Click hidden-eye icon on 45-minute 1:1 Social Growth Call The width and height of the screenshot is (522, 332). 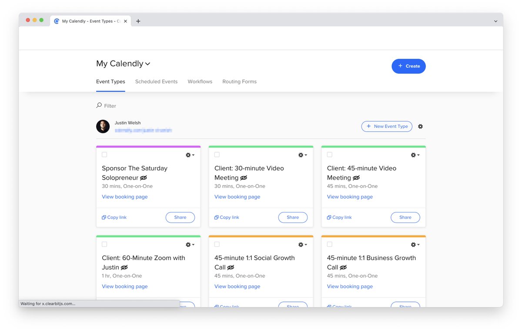pos(231,267)
